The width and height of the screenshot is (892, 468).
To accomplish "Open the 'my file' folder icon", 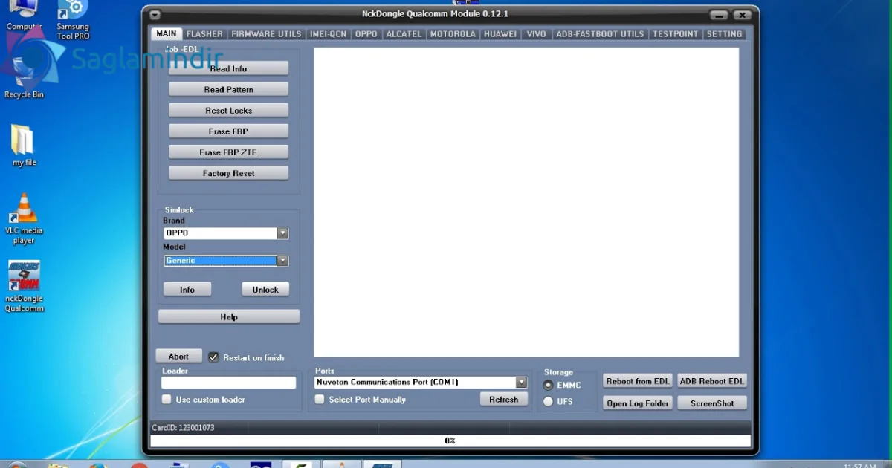I will pyautogui.click(x=24, y=145).
